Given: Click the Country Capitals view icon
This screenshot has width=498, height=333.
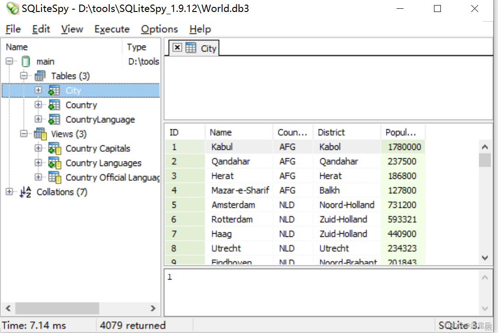Looking at the screenshot, I should tap(54, 149).
